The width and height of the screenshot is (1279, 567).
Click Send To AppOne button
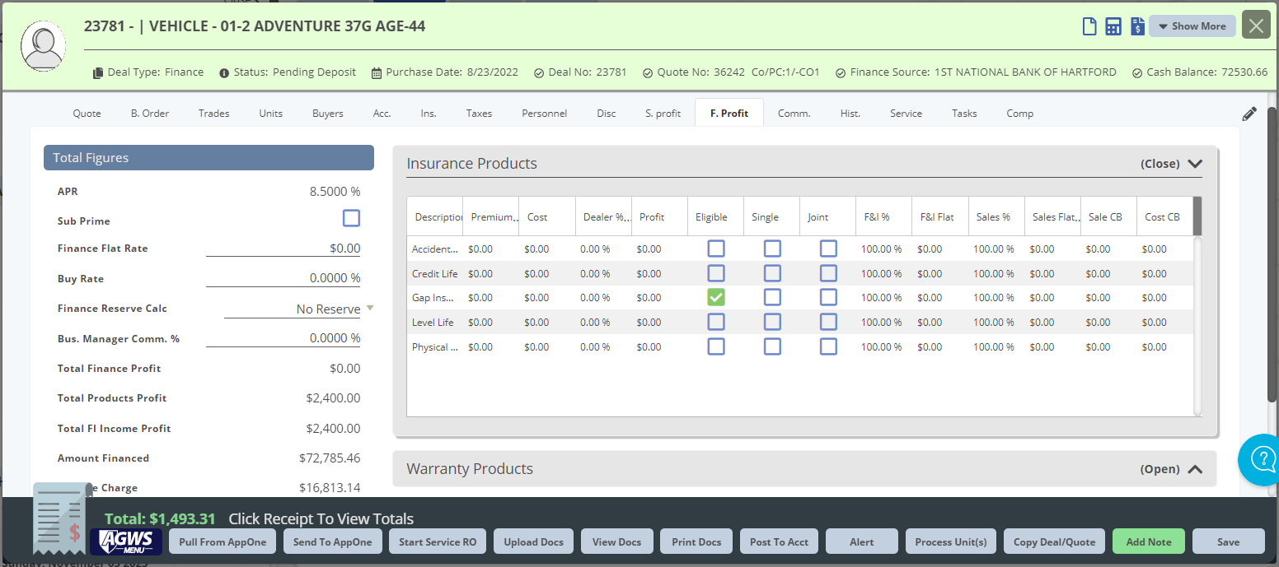333,541
